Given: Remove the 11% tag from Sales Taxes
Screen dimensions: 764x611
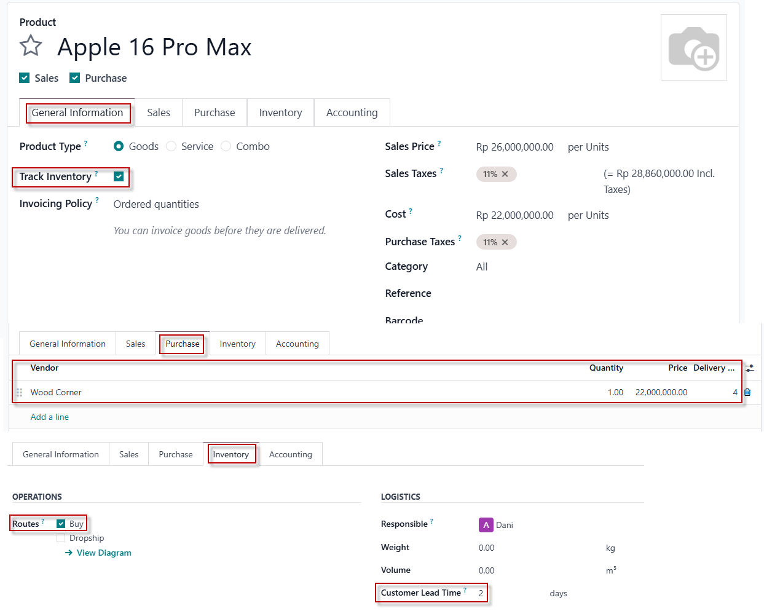Looking at the screenshot, I should pyautogui.click(x=505, y=174).
